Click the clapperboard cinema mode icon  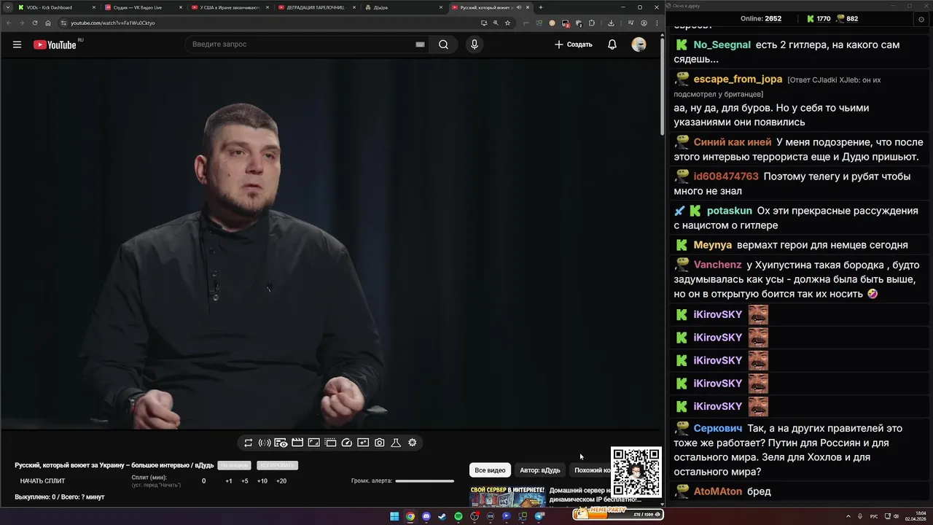[297, 443]
